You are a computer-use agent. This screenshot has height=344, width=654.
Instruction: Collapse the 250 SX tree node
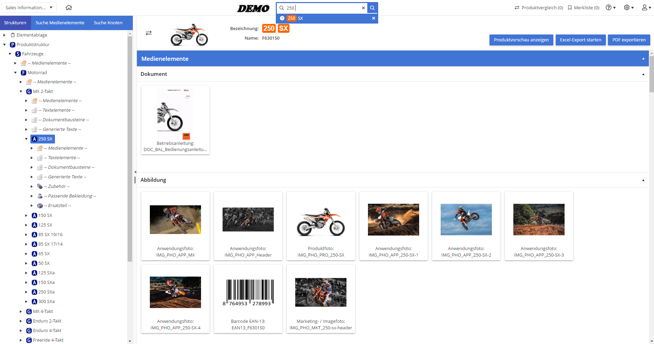pos(26,139)
